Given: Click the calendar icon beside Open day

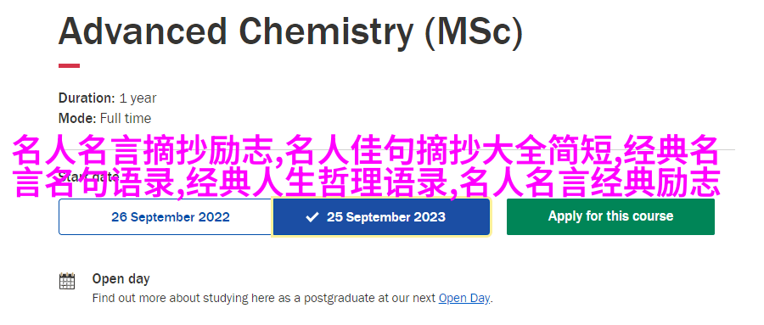Looking at the screenshot, I should pos(67,281).
